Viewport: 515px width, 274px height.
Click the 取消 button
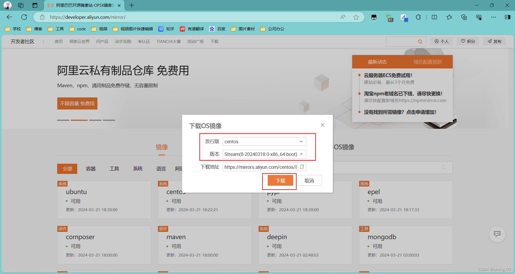point(309,181)
